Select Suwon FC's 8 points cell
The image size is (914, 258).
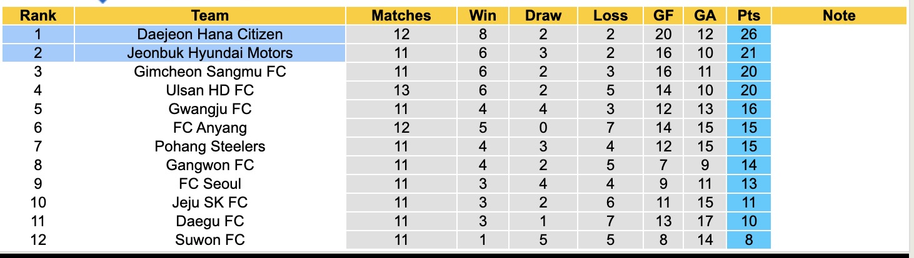point(748,240)
